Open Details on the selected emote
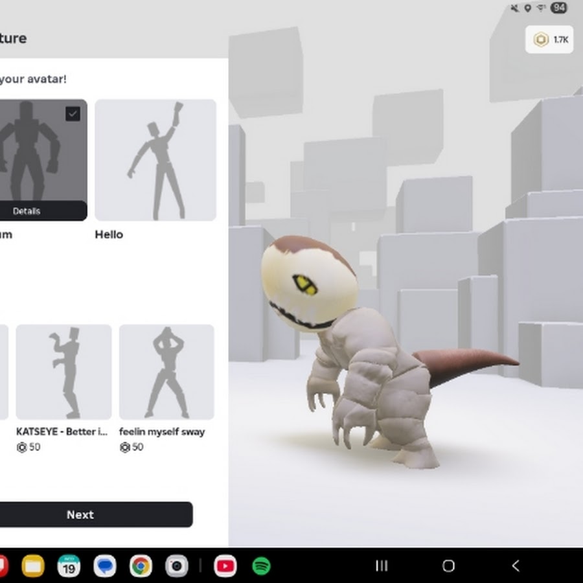The height and width of the screenshot is (583, 583). click(x=27, y=211)
